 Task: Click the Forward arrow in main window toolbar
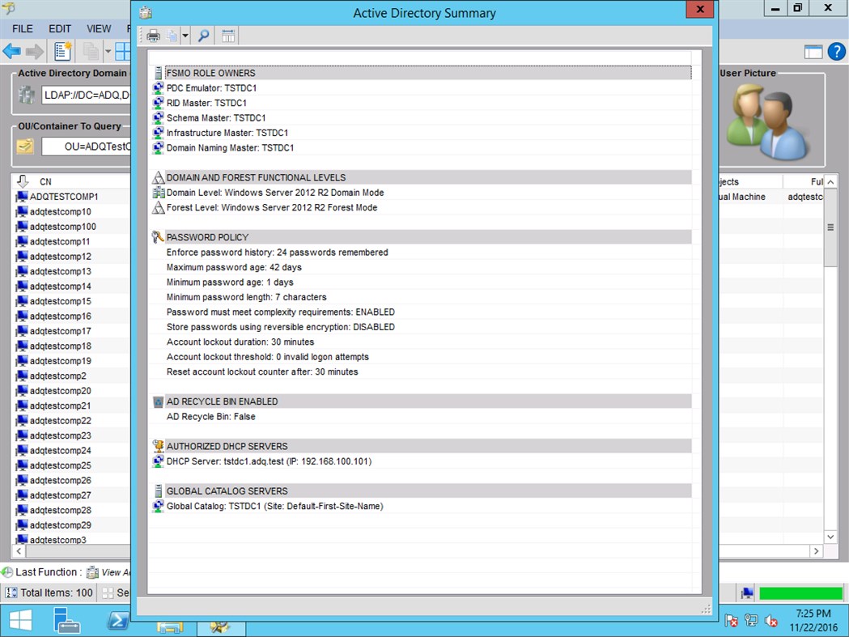(35, 52)
